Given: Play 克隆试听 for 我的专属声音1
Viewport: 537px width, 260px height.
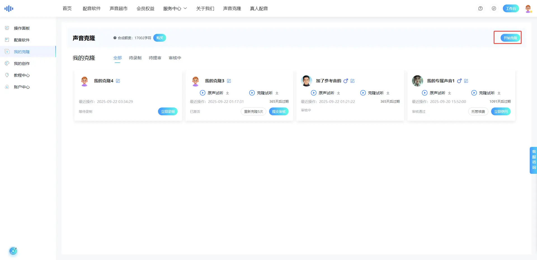Looking at the screenshot, I should [474, 93].
